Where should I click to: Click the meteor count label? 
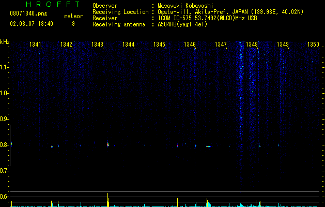pyautogui.click(x=73, y=16)
